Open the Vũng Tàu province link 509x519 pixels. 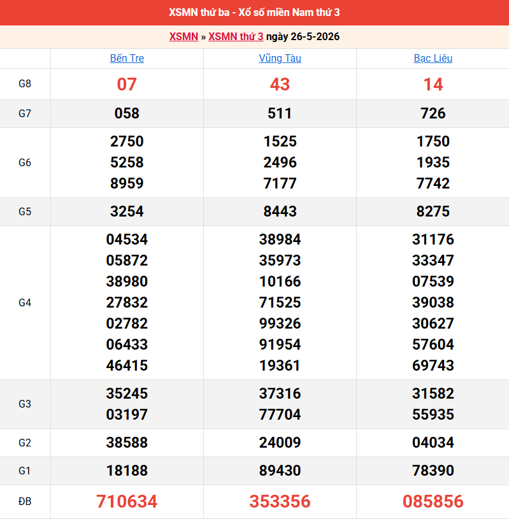click(280, 58)
